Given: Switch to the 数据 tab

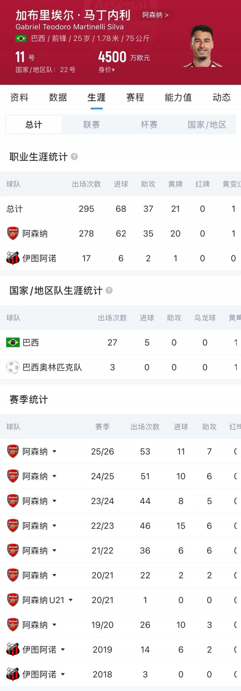Looking at the screenshot, I should pos(58,97).
